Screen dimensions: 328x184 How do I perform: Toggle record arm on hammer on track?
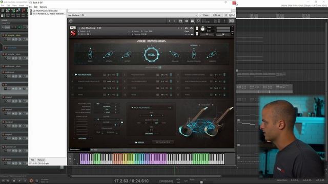pyautogui.click(x=4, y=147)
